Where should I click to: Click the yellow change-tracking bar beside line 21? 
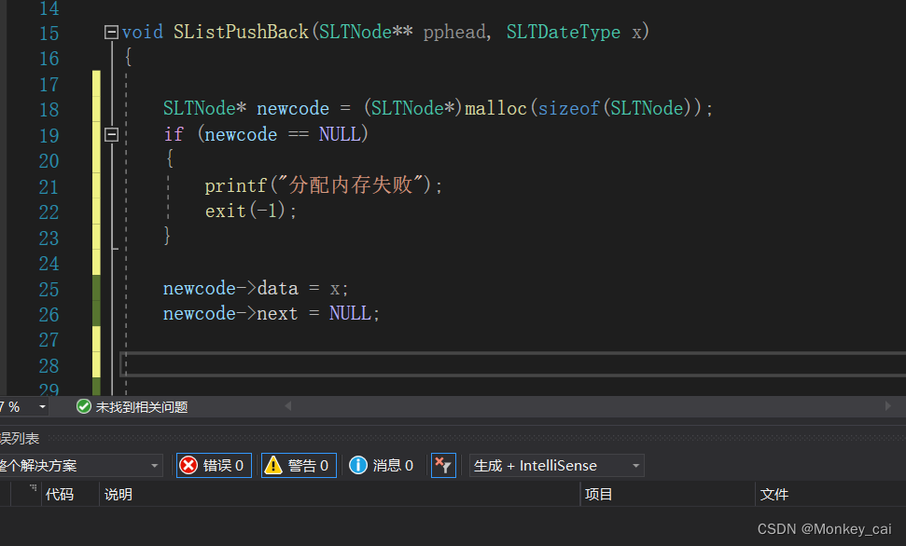pyautogui.click(x=96, y=185)
